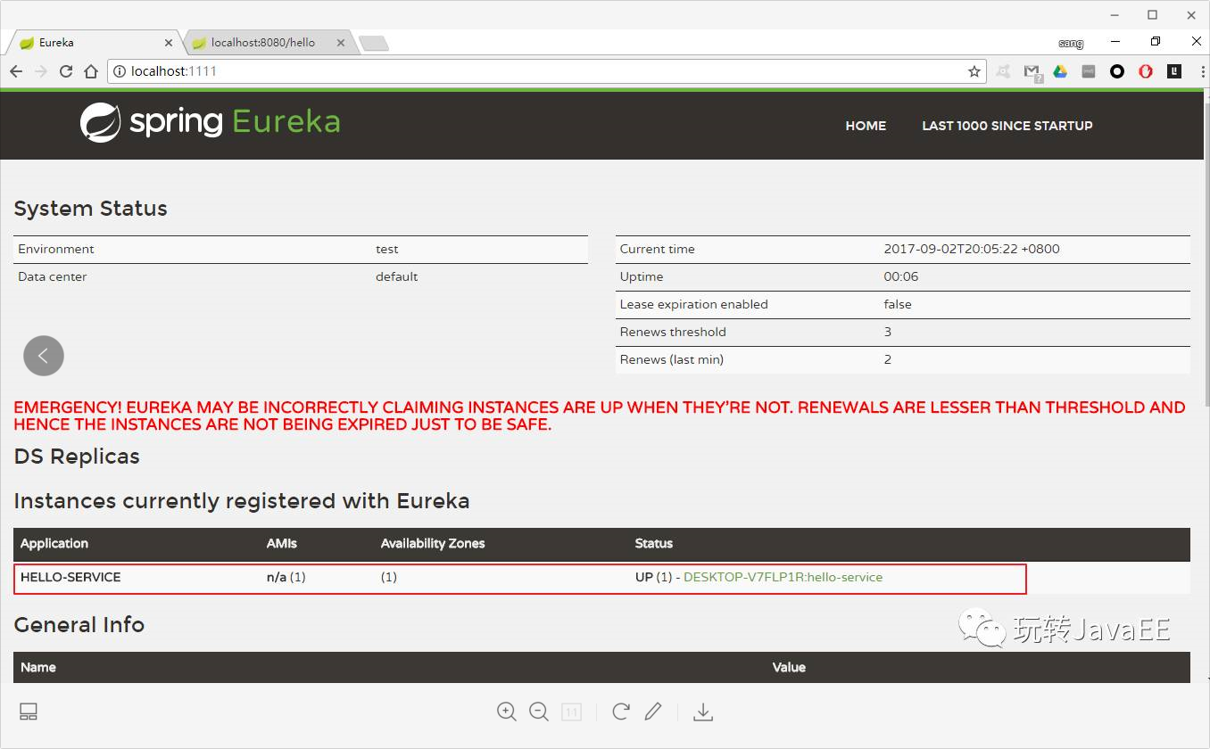Toggle the thumbnail layout icon in viewer bar
The height and width of the screenshot is (749, 1210).
click(29, 712)
